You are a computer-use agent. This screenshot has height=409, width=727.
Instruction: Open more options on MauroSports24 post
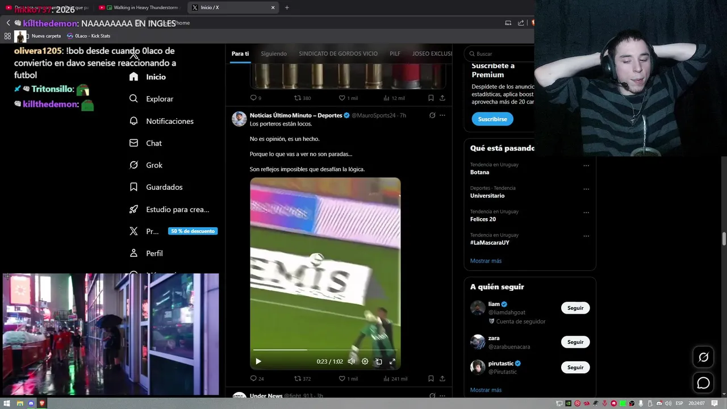click(442, 115)
